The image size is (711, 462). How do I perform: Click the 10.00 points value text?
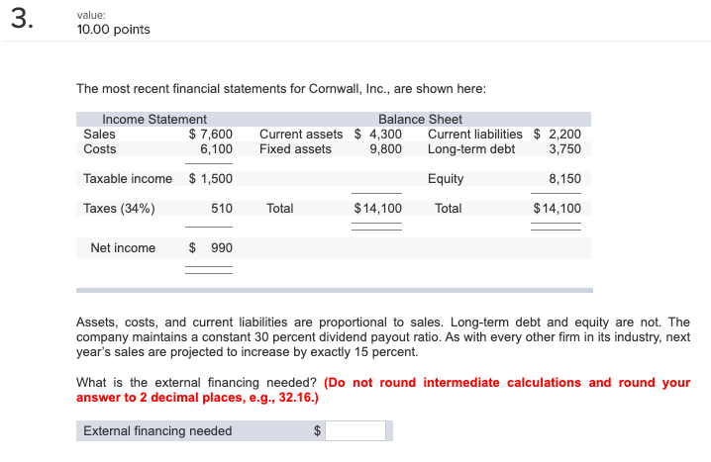coord(113,30)
